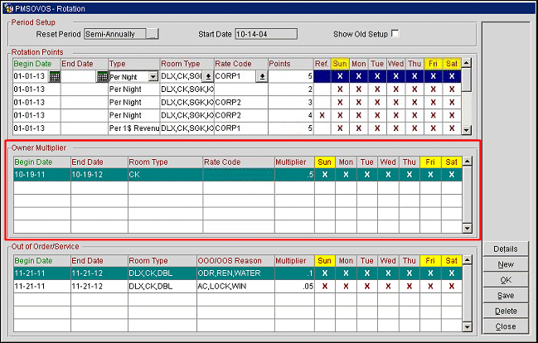The image size is (538, 343).
Task: Open the Rate Code selection list arrow
Action: [262, 76]
